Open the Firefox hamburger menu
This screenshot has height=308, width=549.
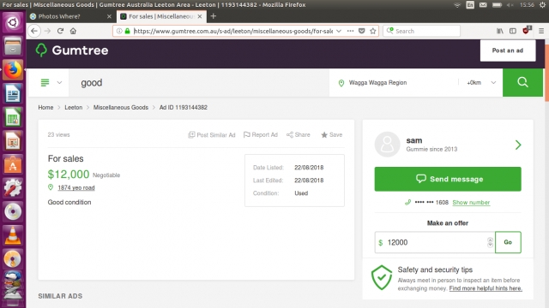point(541,31)
